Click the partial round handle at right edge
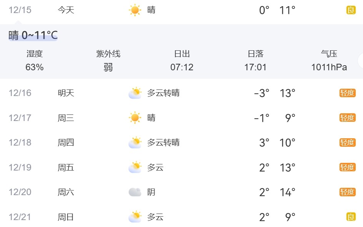 [x=361, y=61]
